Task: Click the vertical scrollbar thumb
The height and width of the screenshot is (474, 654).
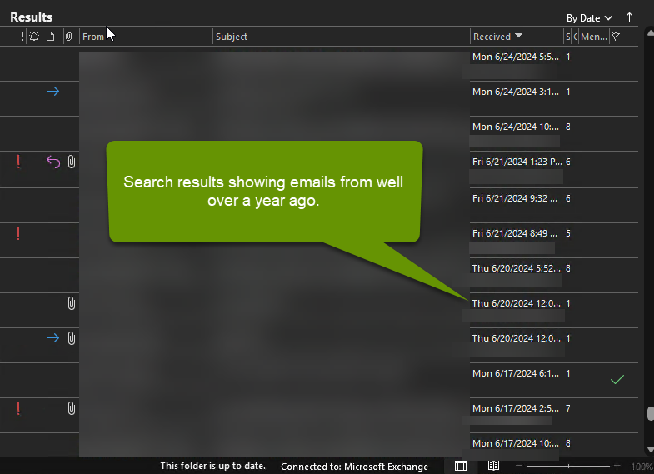Action: (648, 414)
